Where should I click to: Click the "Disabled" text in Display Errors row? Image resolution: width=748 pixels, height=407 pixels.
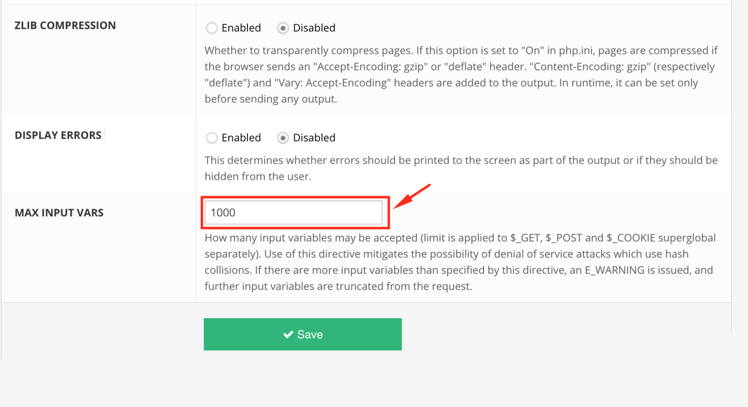(x=314, y=138)
